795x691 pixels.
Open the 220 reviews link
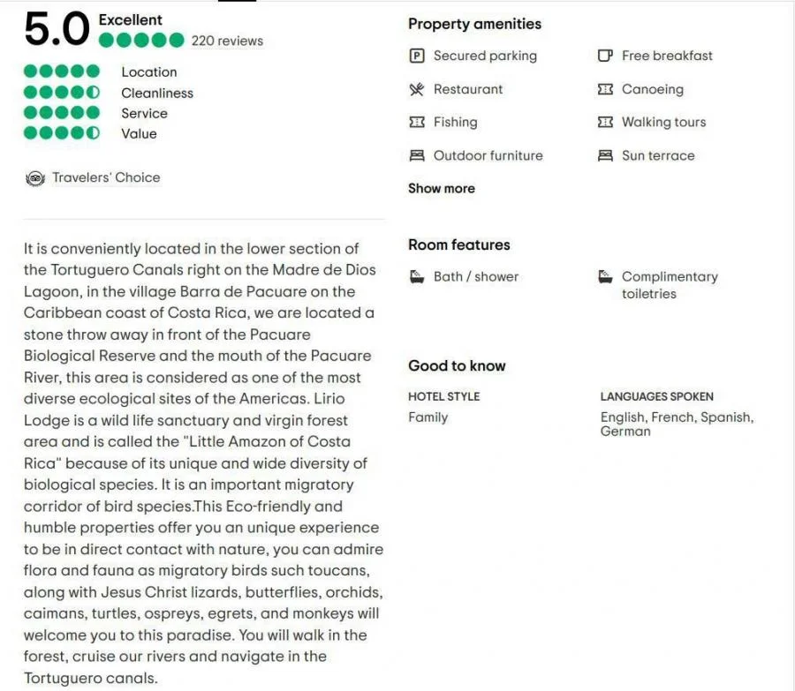[227, 41]
